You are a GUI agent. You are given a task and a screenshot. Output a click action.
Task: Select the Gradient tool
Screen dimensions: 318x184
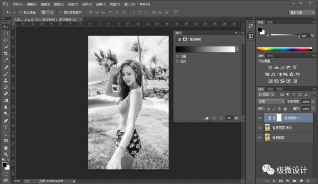click(6, 101)
